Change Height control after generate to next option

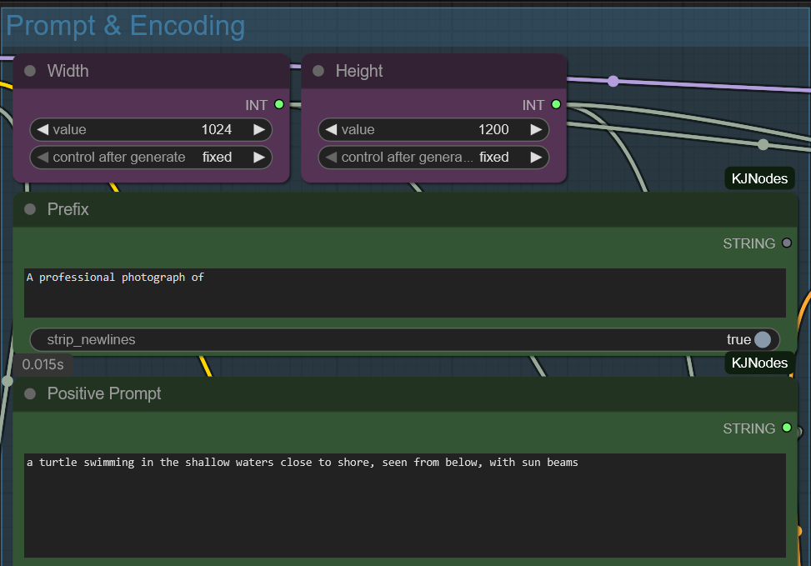click(536, 158)
